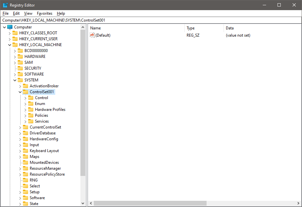The height and width of the screenshot is (207, 302).
Task: Select the ResourceManager key
Action: click(45, 168)
